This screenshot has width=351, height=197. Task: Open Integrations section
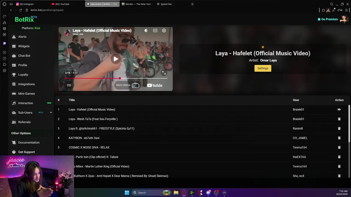pyautogui.click(x=26, y=84)
